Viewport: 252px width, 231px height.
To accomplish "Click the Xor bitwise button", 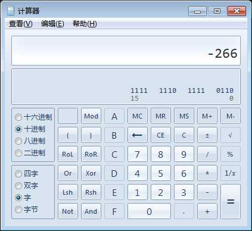I will click(91, 173).
